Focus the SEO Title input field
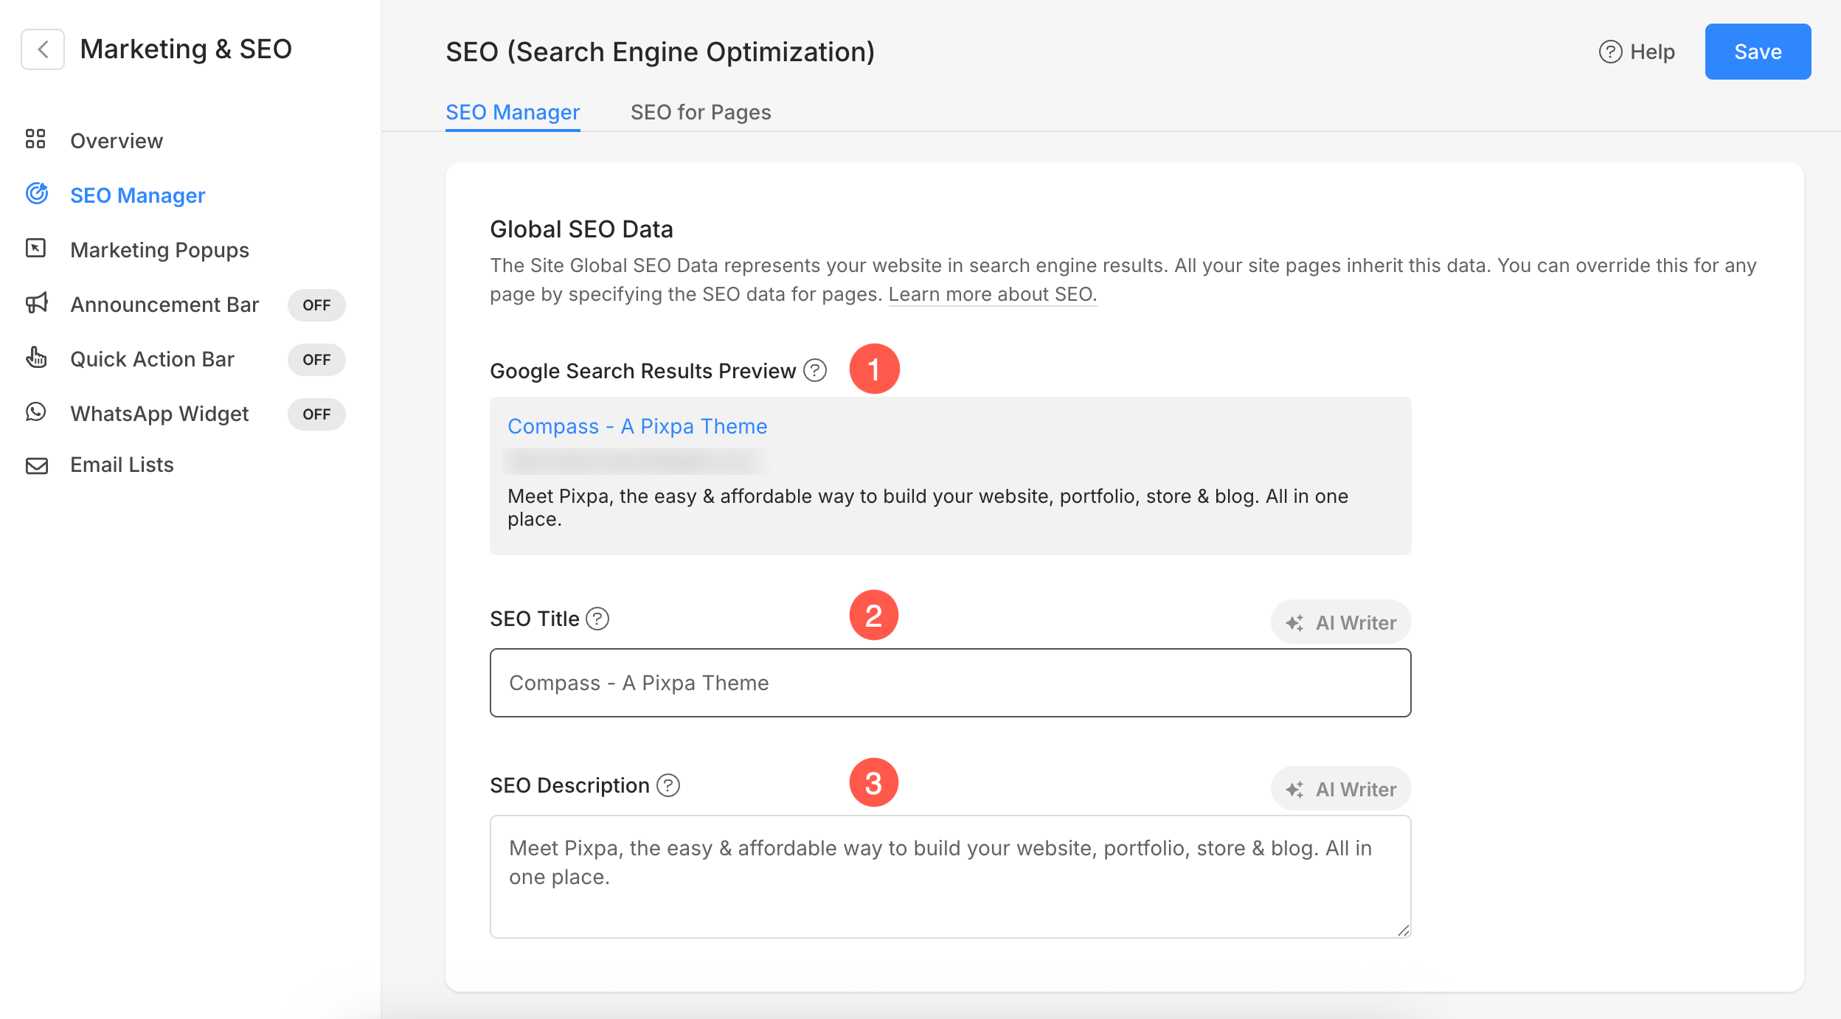 (950, 683)
